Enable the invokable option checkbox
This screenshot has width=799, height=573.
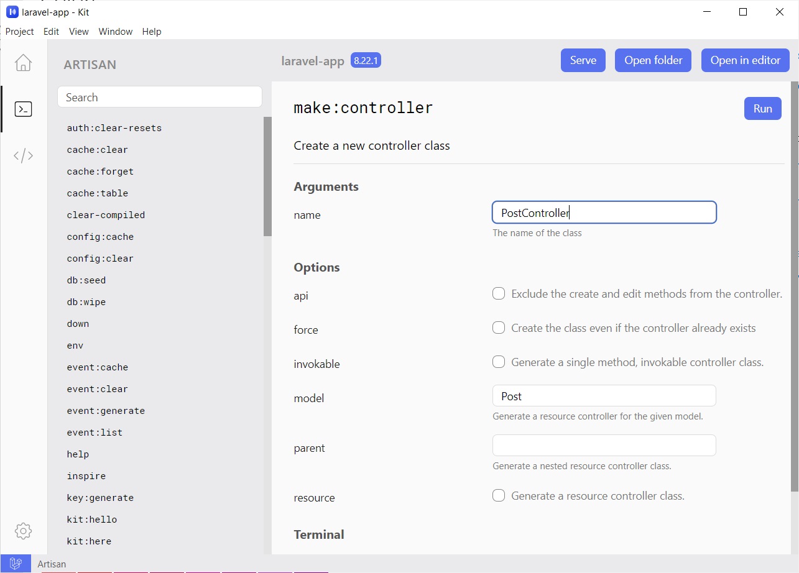pos(499,362)
